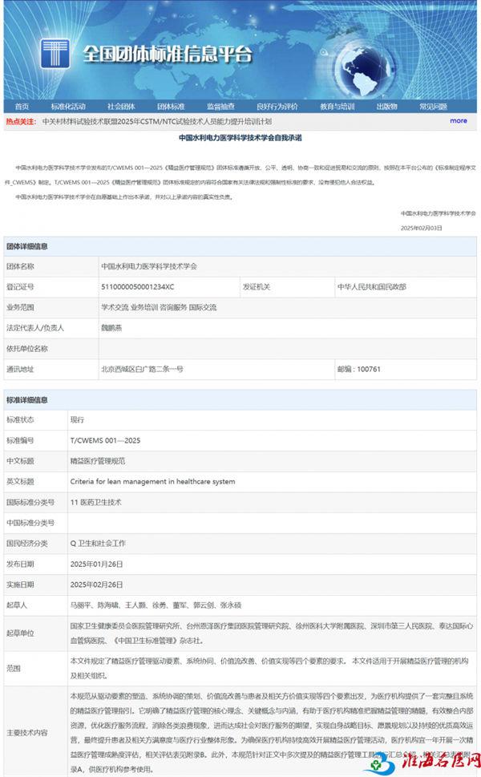Viewport: 481px width, 777px height.
Task: Open the 标准化活动 navigation menu
Action: pyautogui.click(x=68, y=107)
